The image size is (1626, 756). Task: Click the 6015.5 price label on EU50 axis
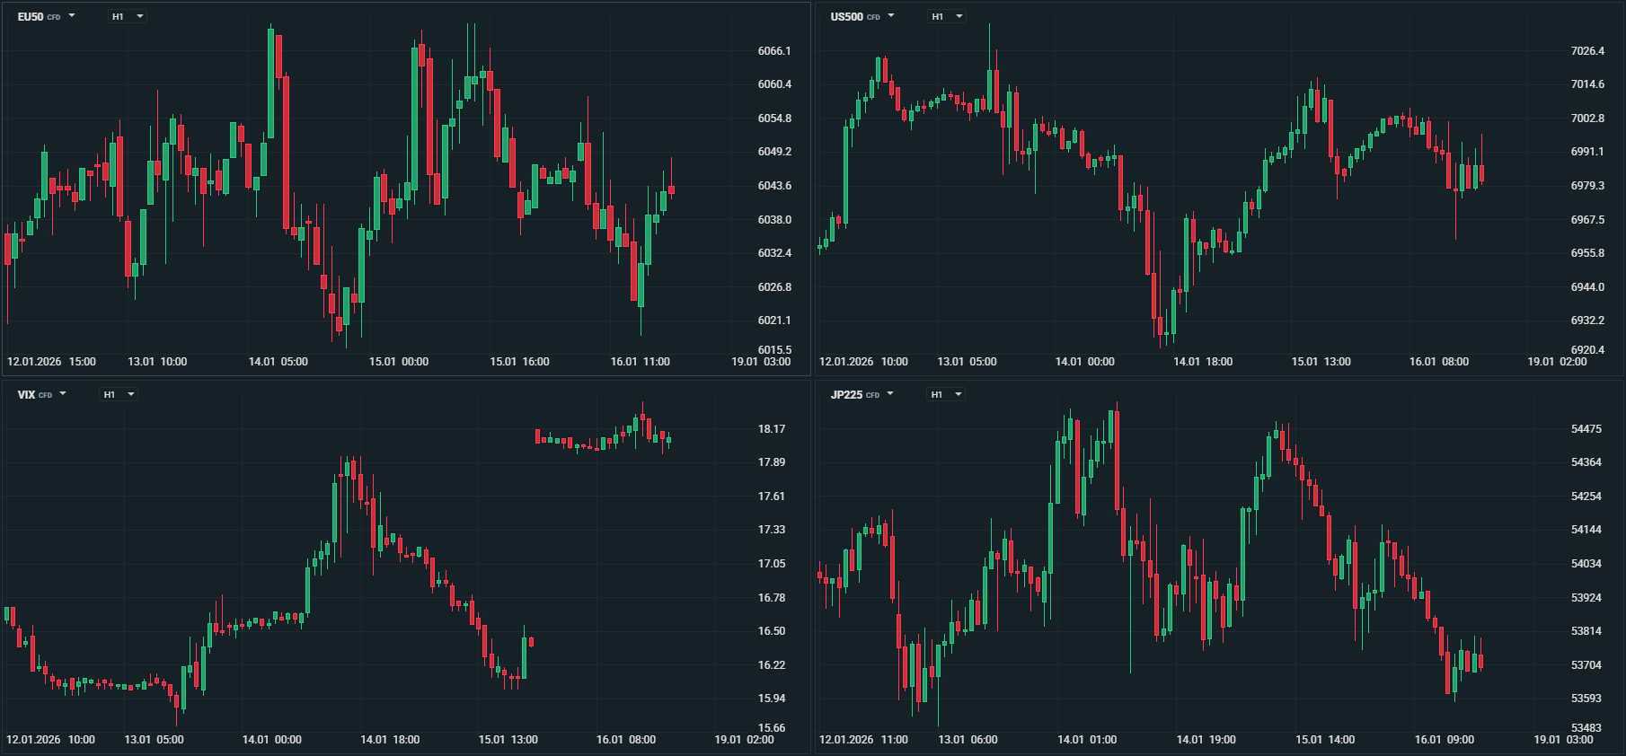tap(774, 350)
